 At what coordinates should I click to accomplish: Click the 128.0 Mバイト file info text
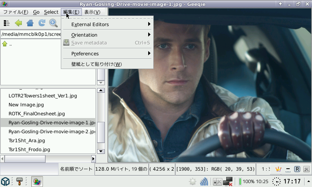pyautogui.click(x=121, y=169)
